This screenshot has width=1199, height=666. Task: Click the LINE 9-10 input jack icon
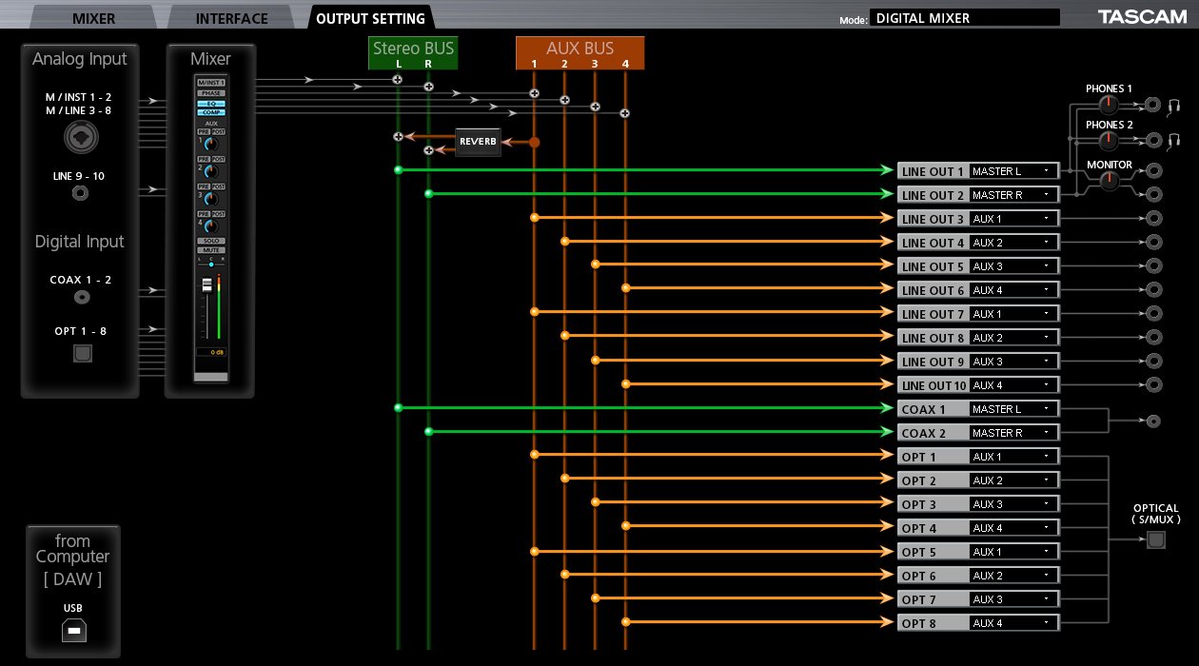[81, 194]
